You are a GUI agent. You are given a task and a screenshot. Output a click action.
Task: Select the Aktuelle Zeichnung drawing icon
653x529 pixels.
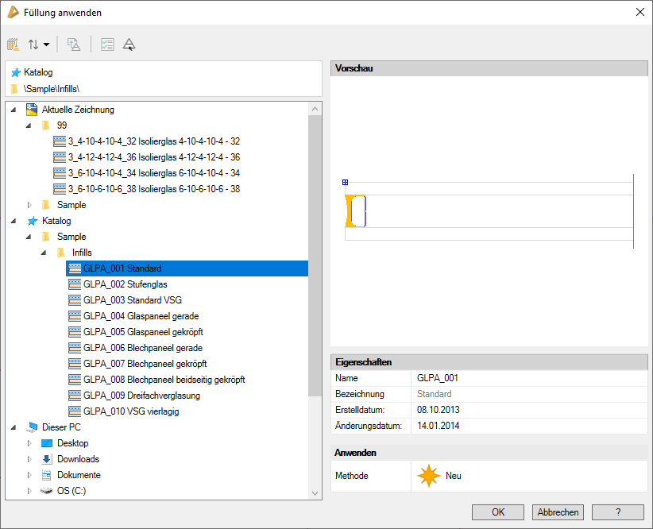32,110
